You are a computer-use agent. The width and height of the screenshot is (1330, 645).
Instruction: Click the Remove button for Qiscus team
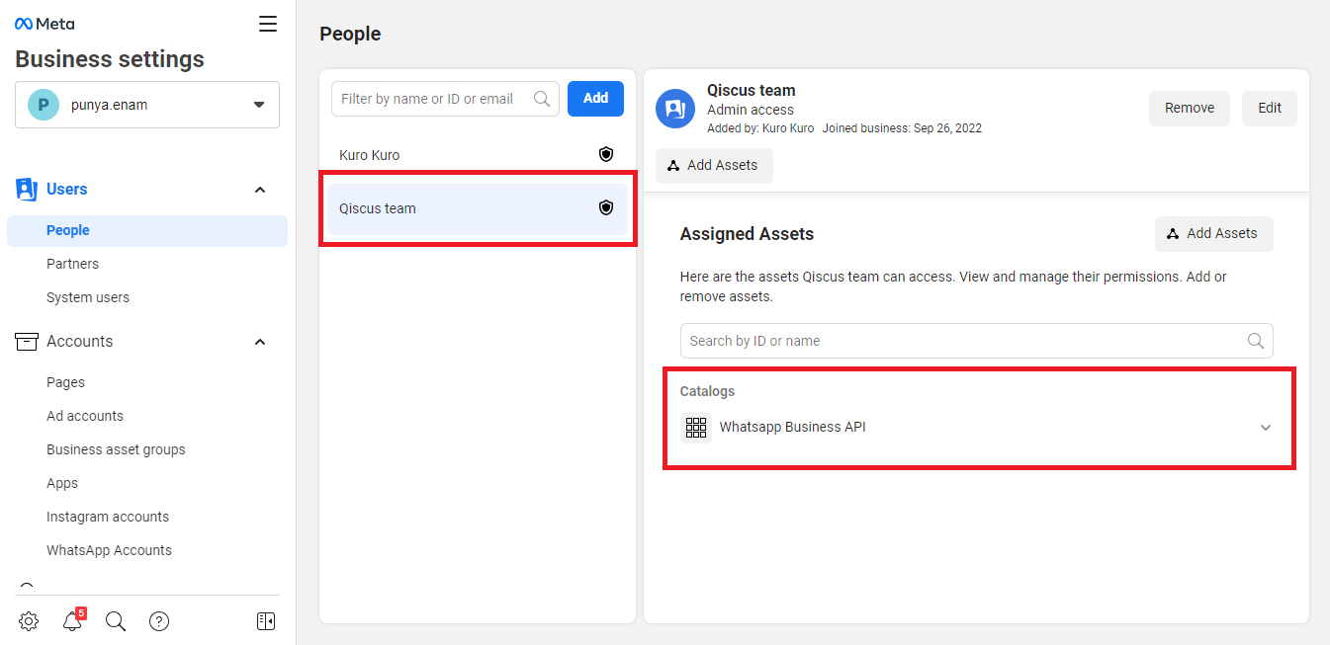(1190, 109)
